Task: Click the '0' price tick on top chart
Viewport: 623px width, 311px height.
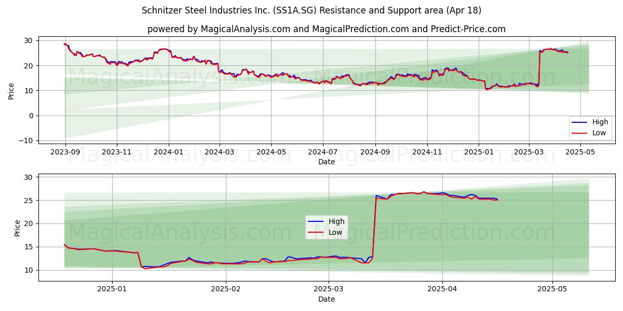Action: click(31, 116)
